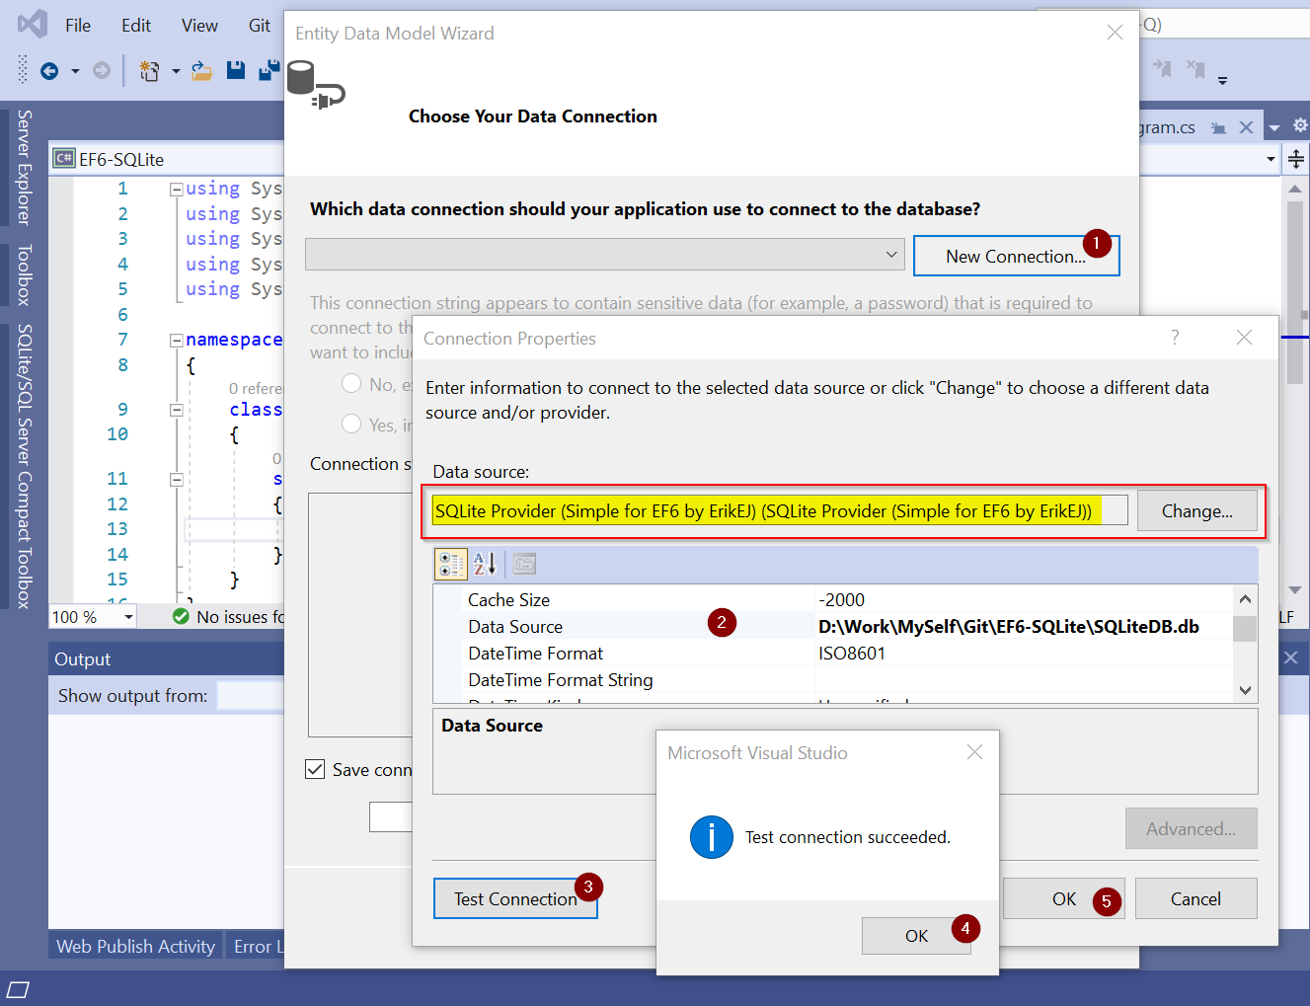1310x1006 pixels.
Task: Click the Test Connection button
Action: (515, 898)
